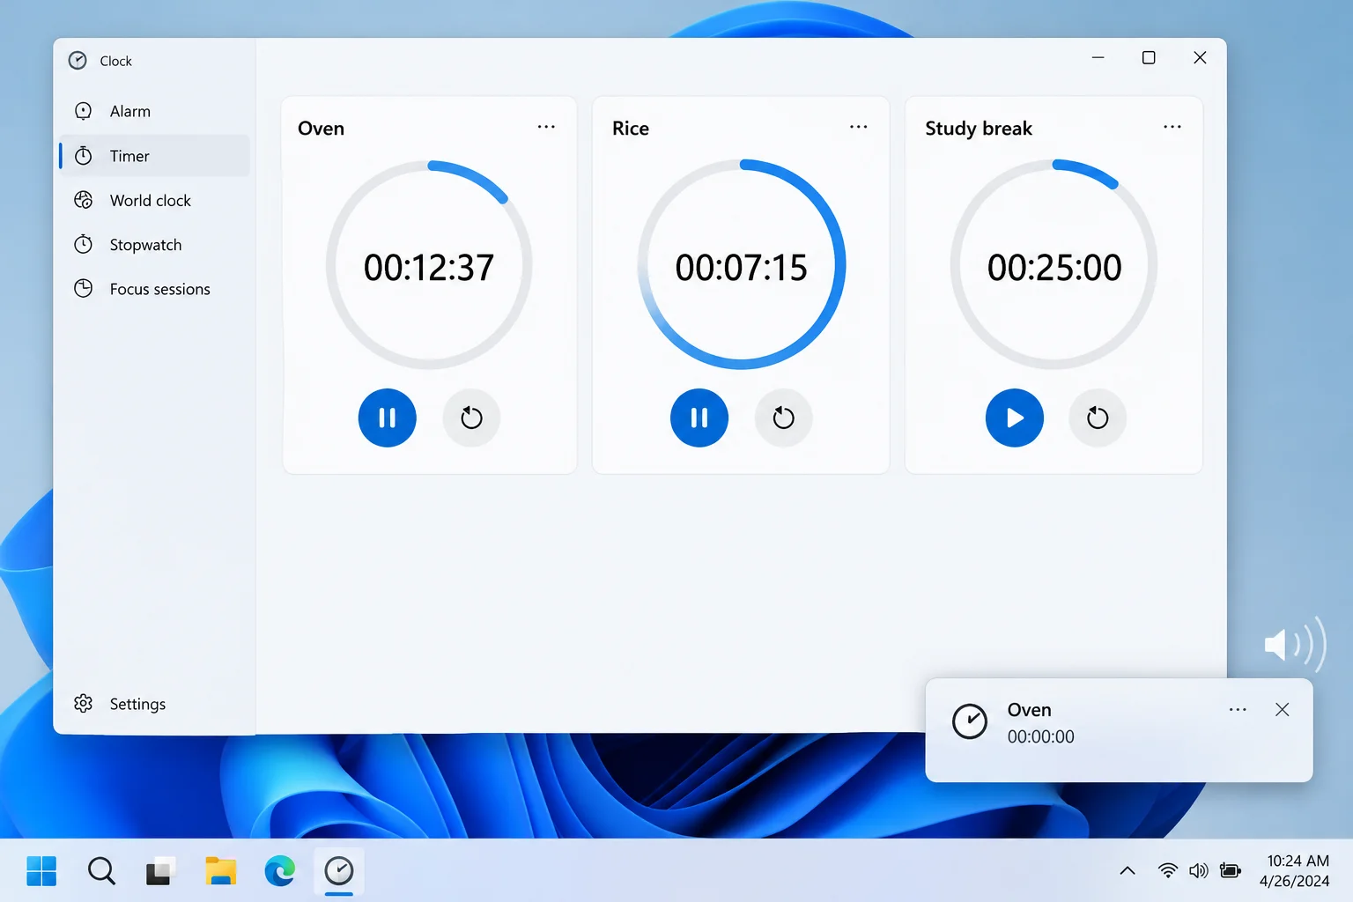
Task: Switch to World clock
Action: (x=155, y=200)
